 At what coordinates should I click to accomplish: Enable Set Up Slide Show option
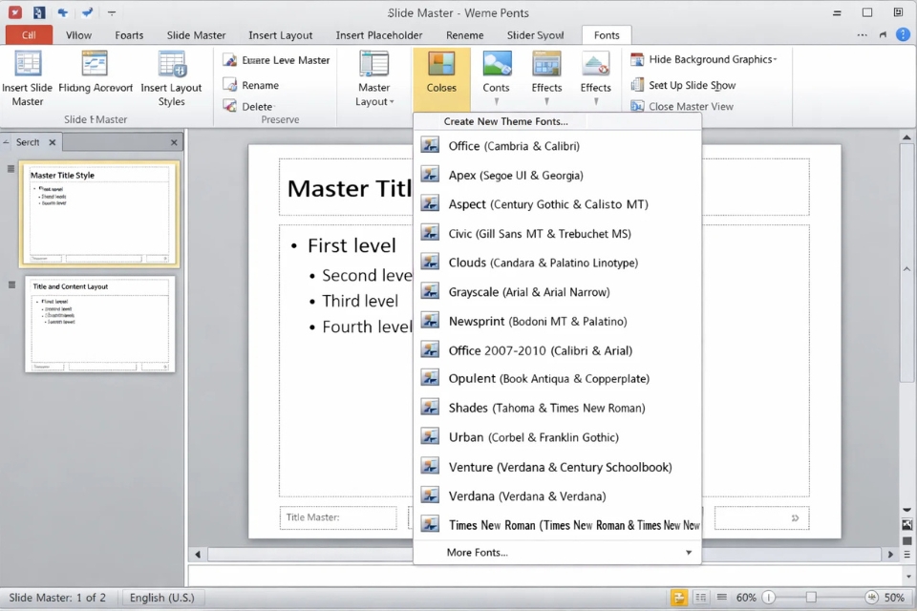tap(689, 85)
